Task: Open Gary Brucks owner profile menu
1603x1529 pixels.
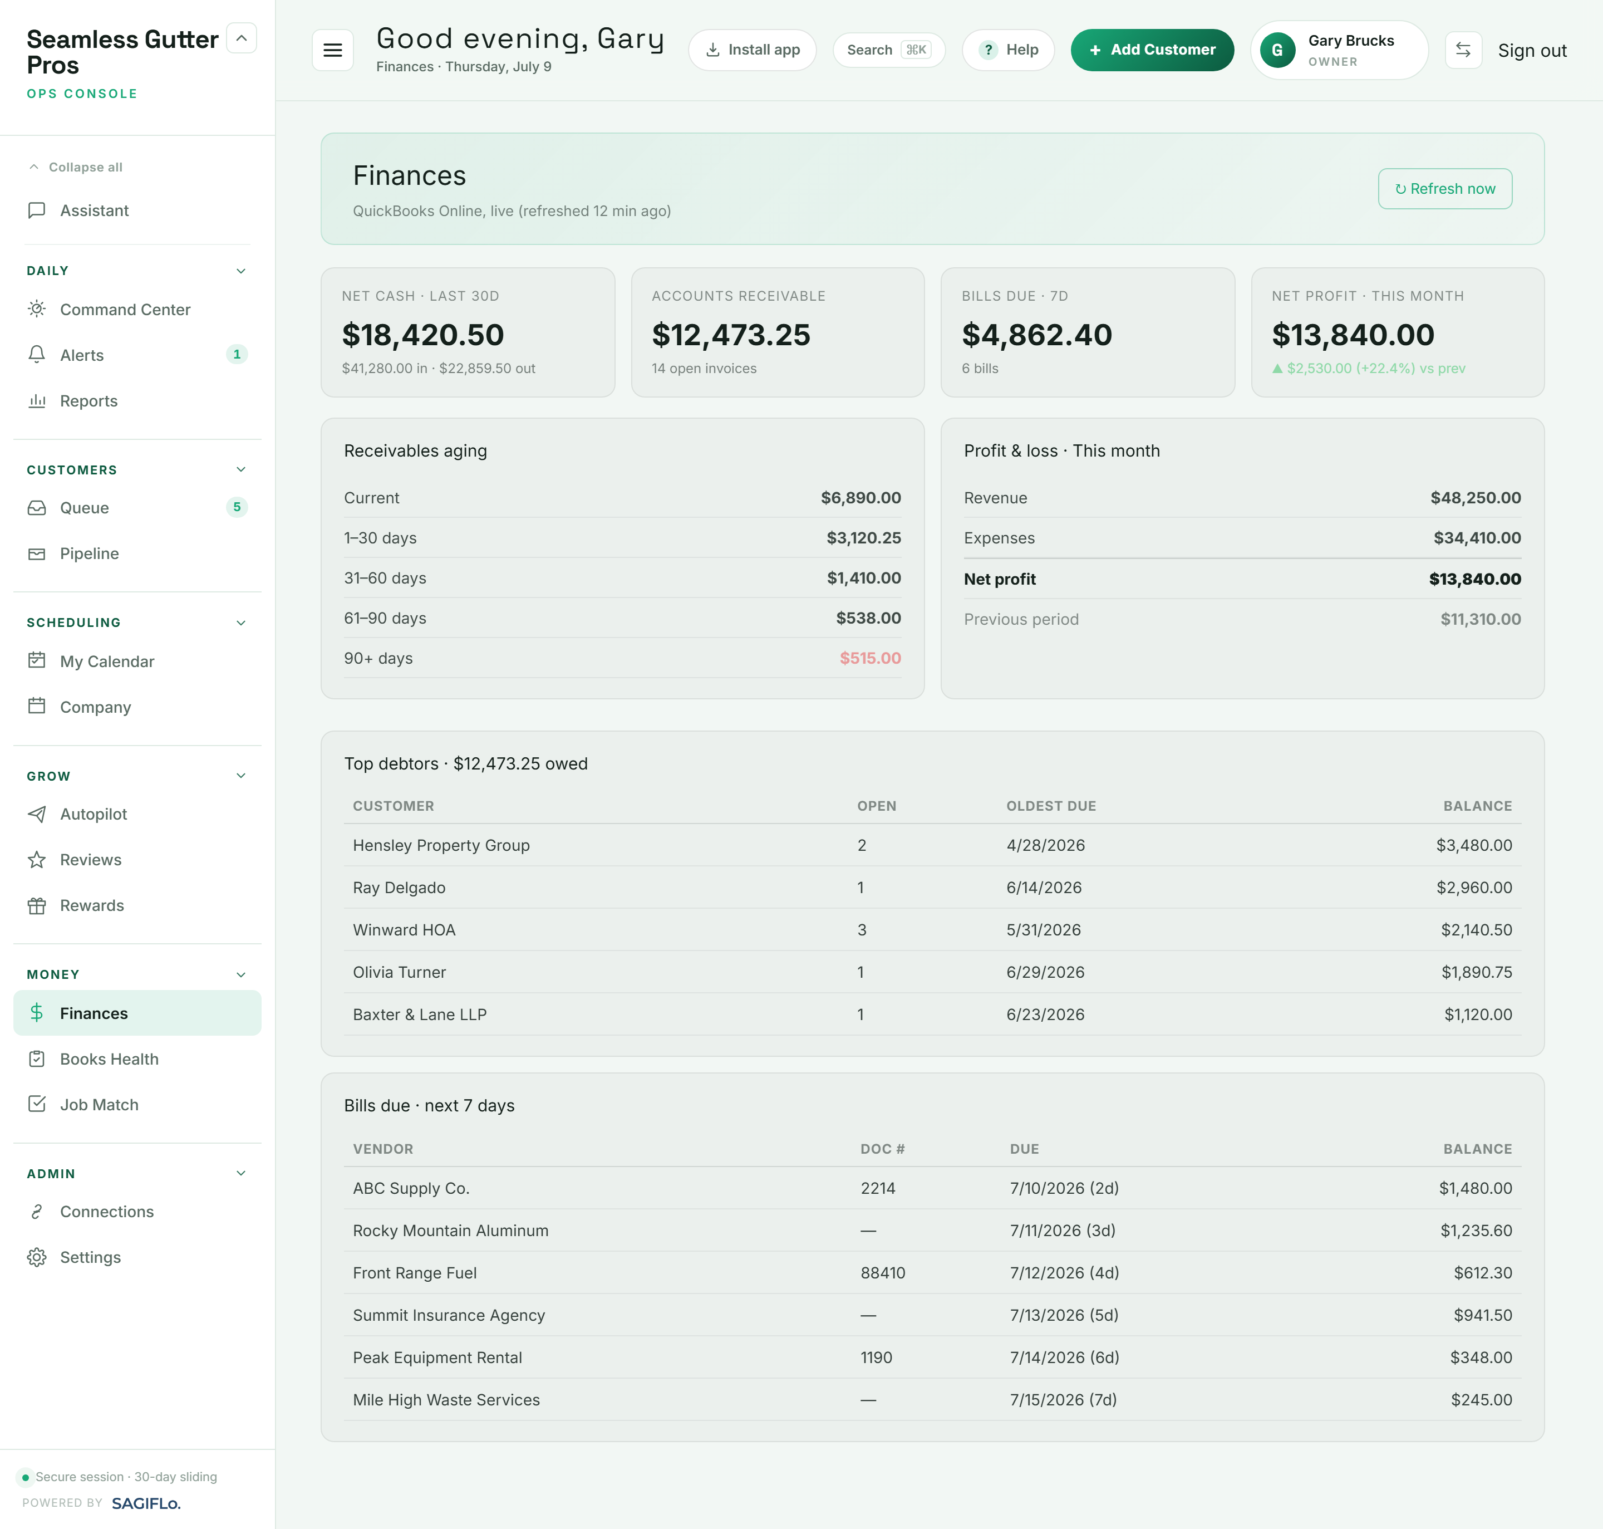Action: 1339,50
